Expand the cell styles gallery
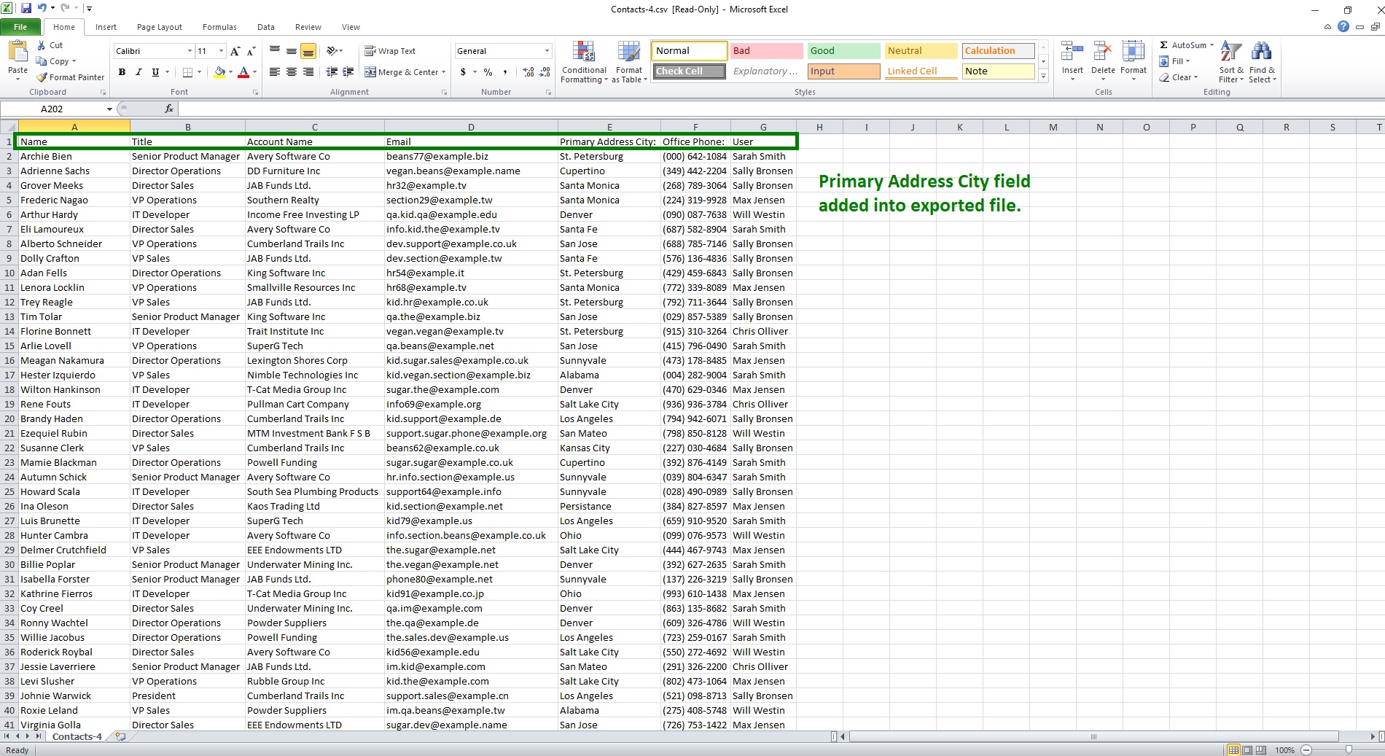 (1044, 76)
